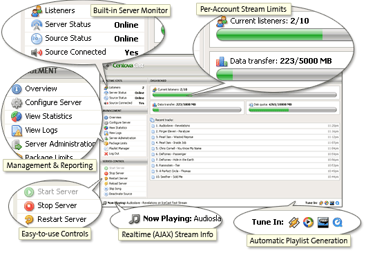366x253 pixels.
Task: Click Skip Song in server control list
Action: [115, 189]
